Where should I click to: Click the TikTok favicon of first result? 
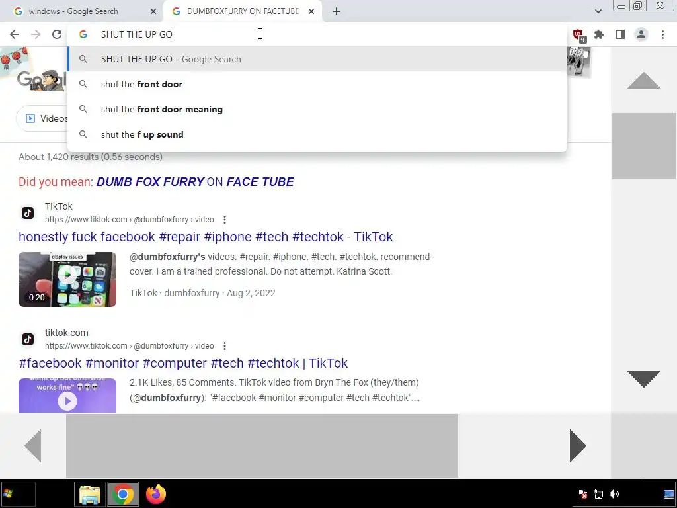[28, 213]
